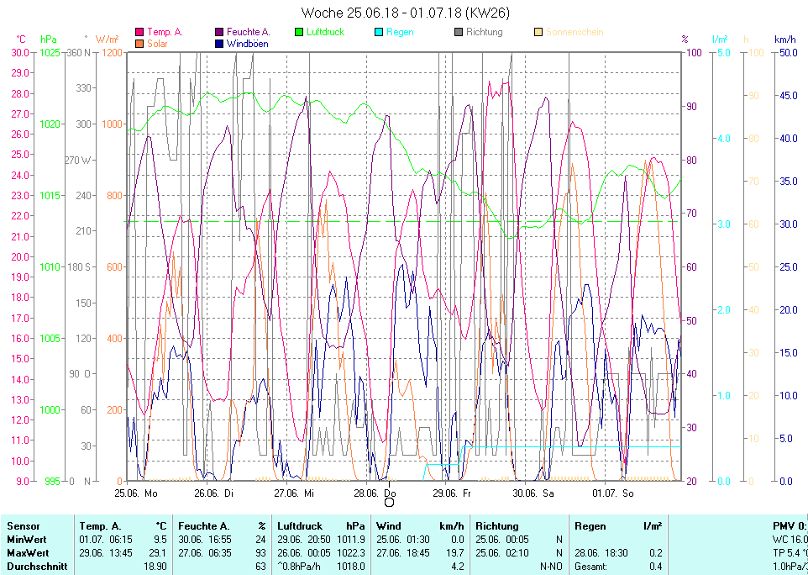
Task: Click the max wind value 19.7
Action: 456,553
